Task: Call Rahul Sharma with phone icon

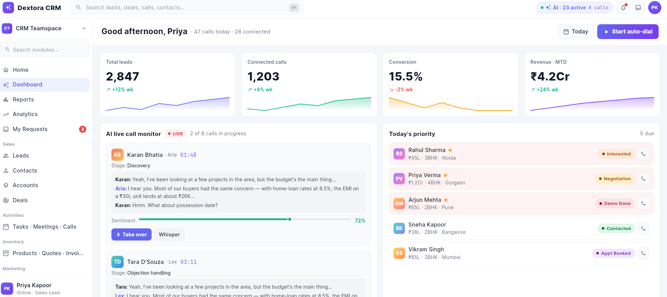Action: pos(643,154)
